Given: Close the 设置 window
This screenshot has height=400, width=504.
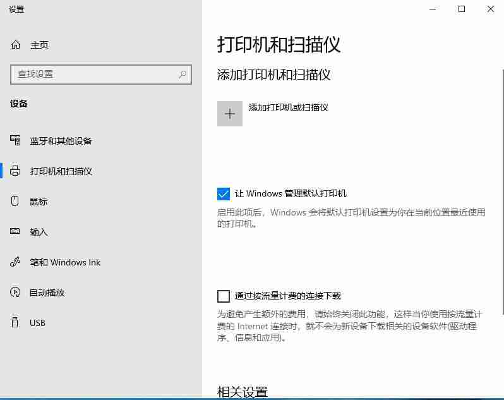Looking at the screenshot, I should pos(491,9).
